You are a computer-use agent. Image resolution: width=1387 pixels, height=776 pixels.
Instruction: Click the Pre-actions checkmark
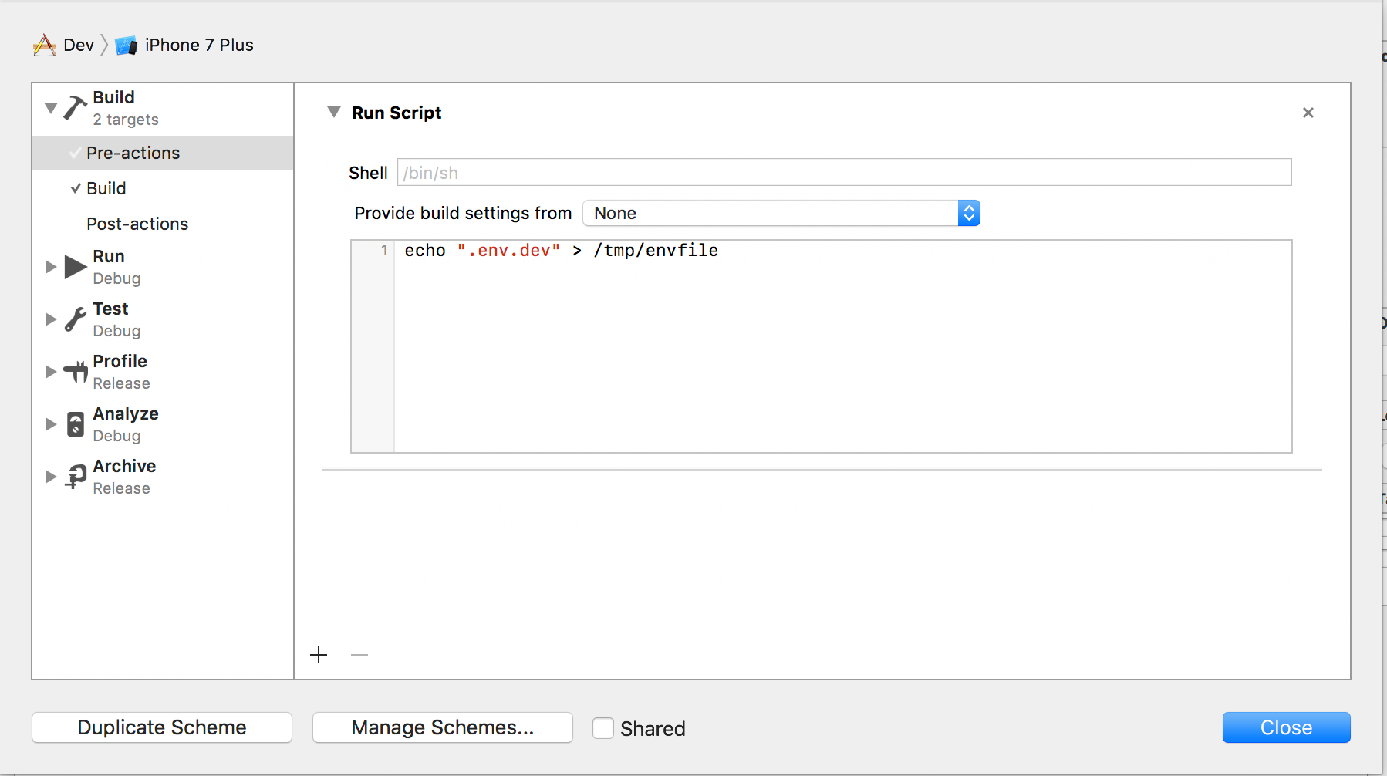(75, 152)
